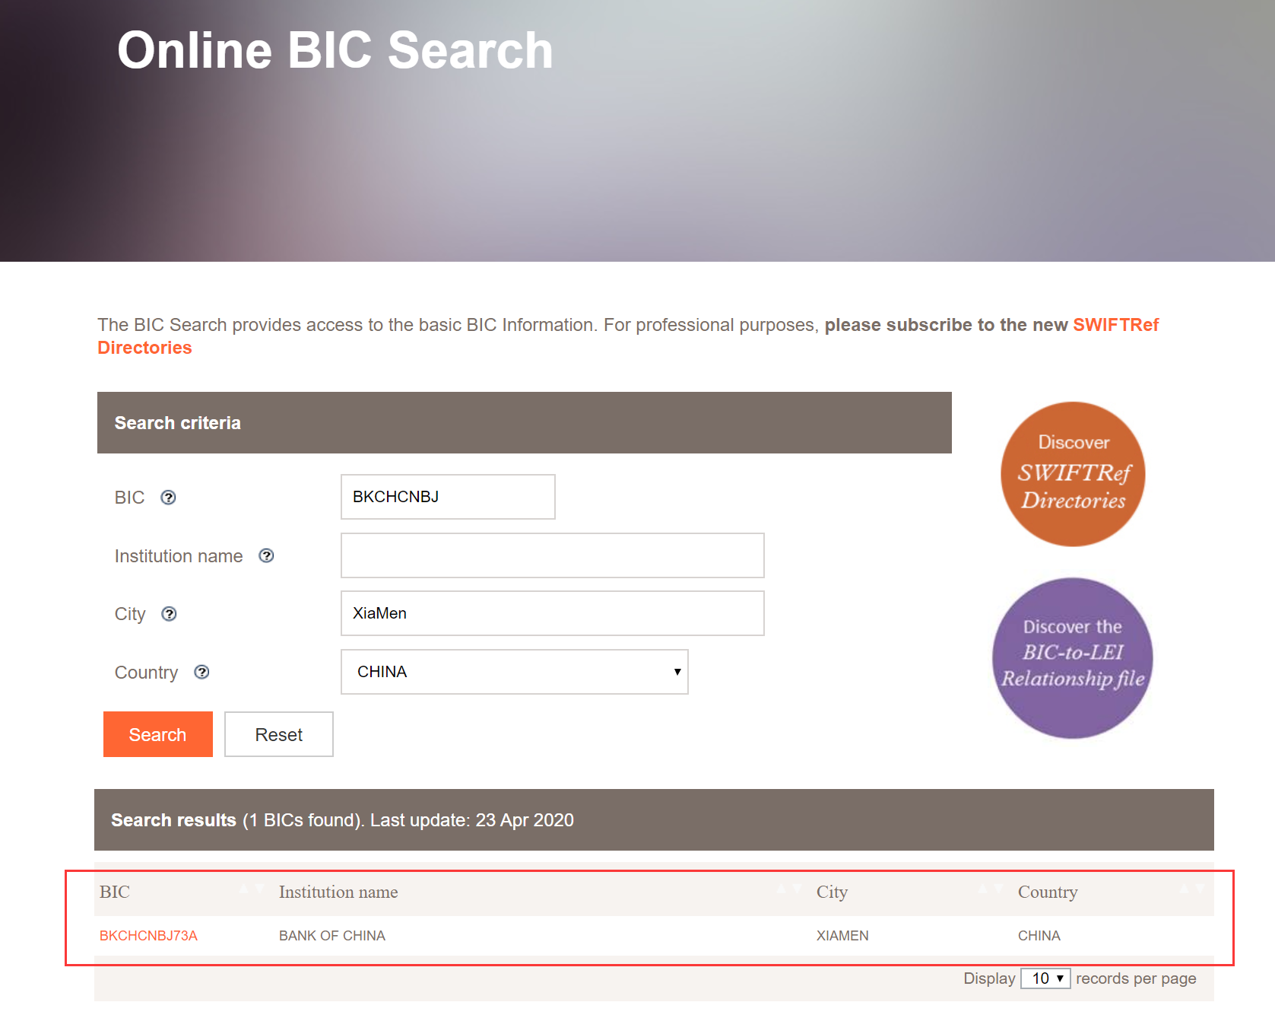
Task: Open help tooltip for Institution name
Action: click(266, 556)
